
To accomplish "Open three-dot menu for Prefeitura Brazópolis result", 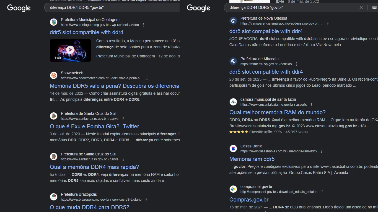I will click(146, 200).
